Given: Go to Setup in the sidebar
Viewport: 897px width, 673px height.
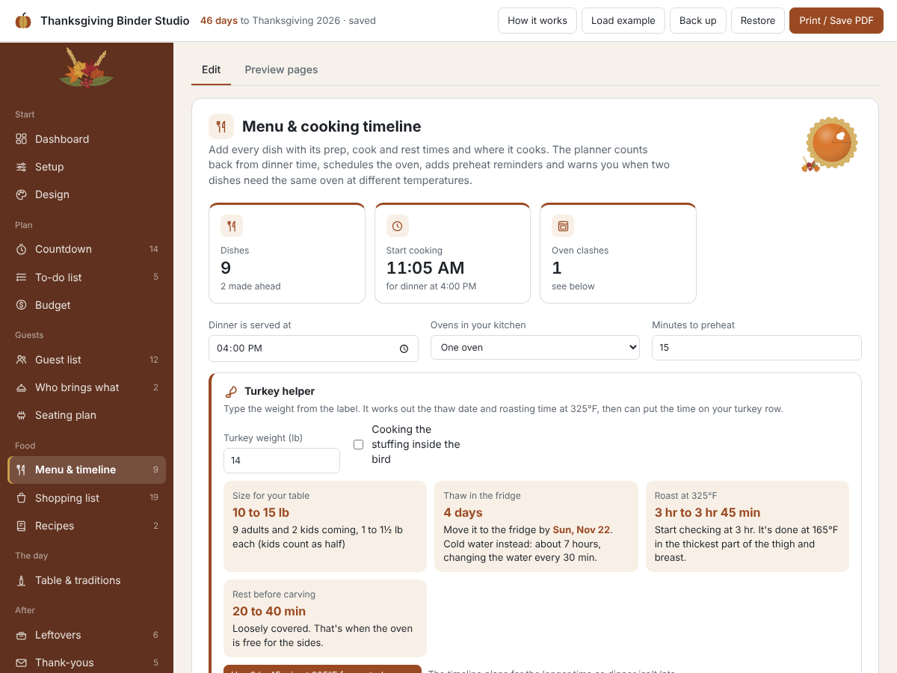Looking at the screenshot, I should coord(87,167).
